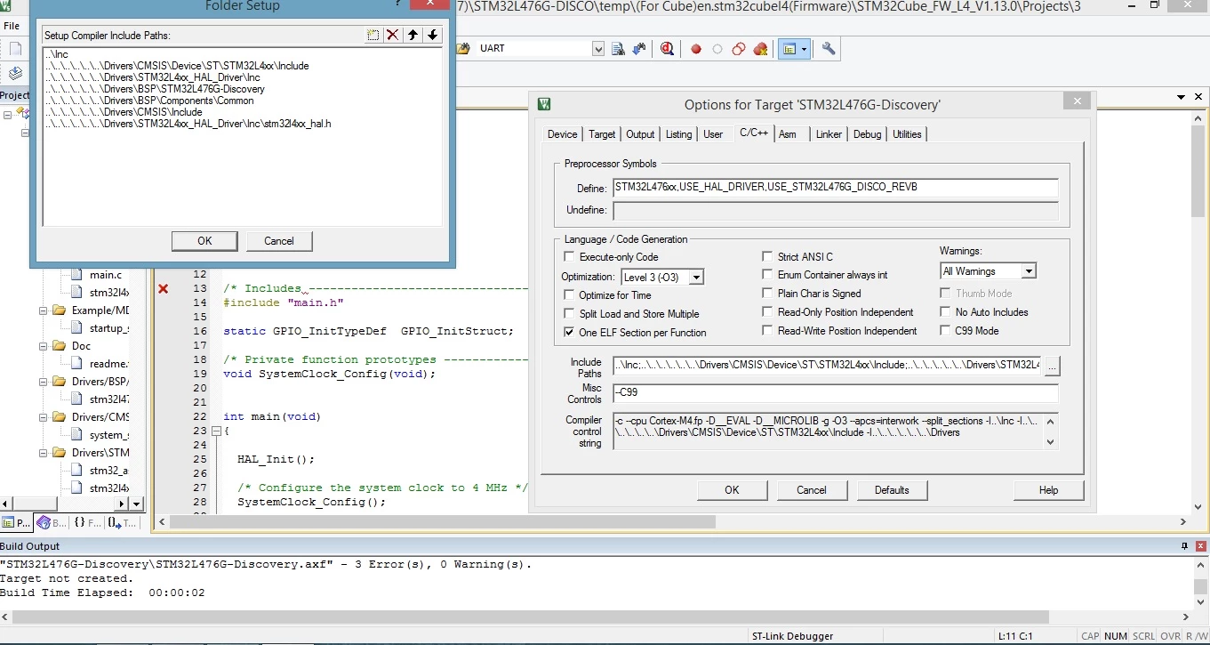The width and height of the screenshot is (1210, 645).
Task: Click the compiler control string scroll down arrow
Action: [x=1050, y=442]
